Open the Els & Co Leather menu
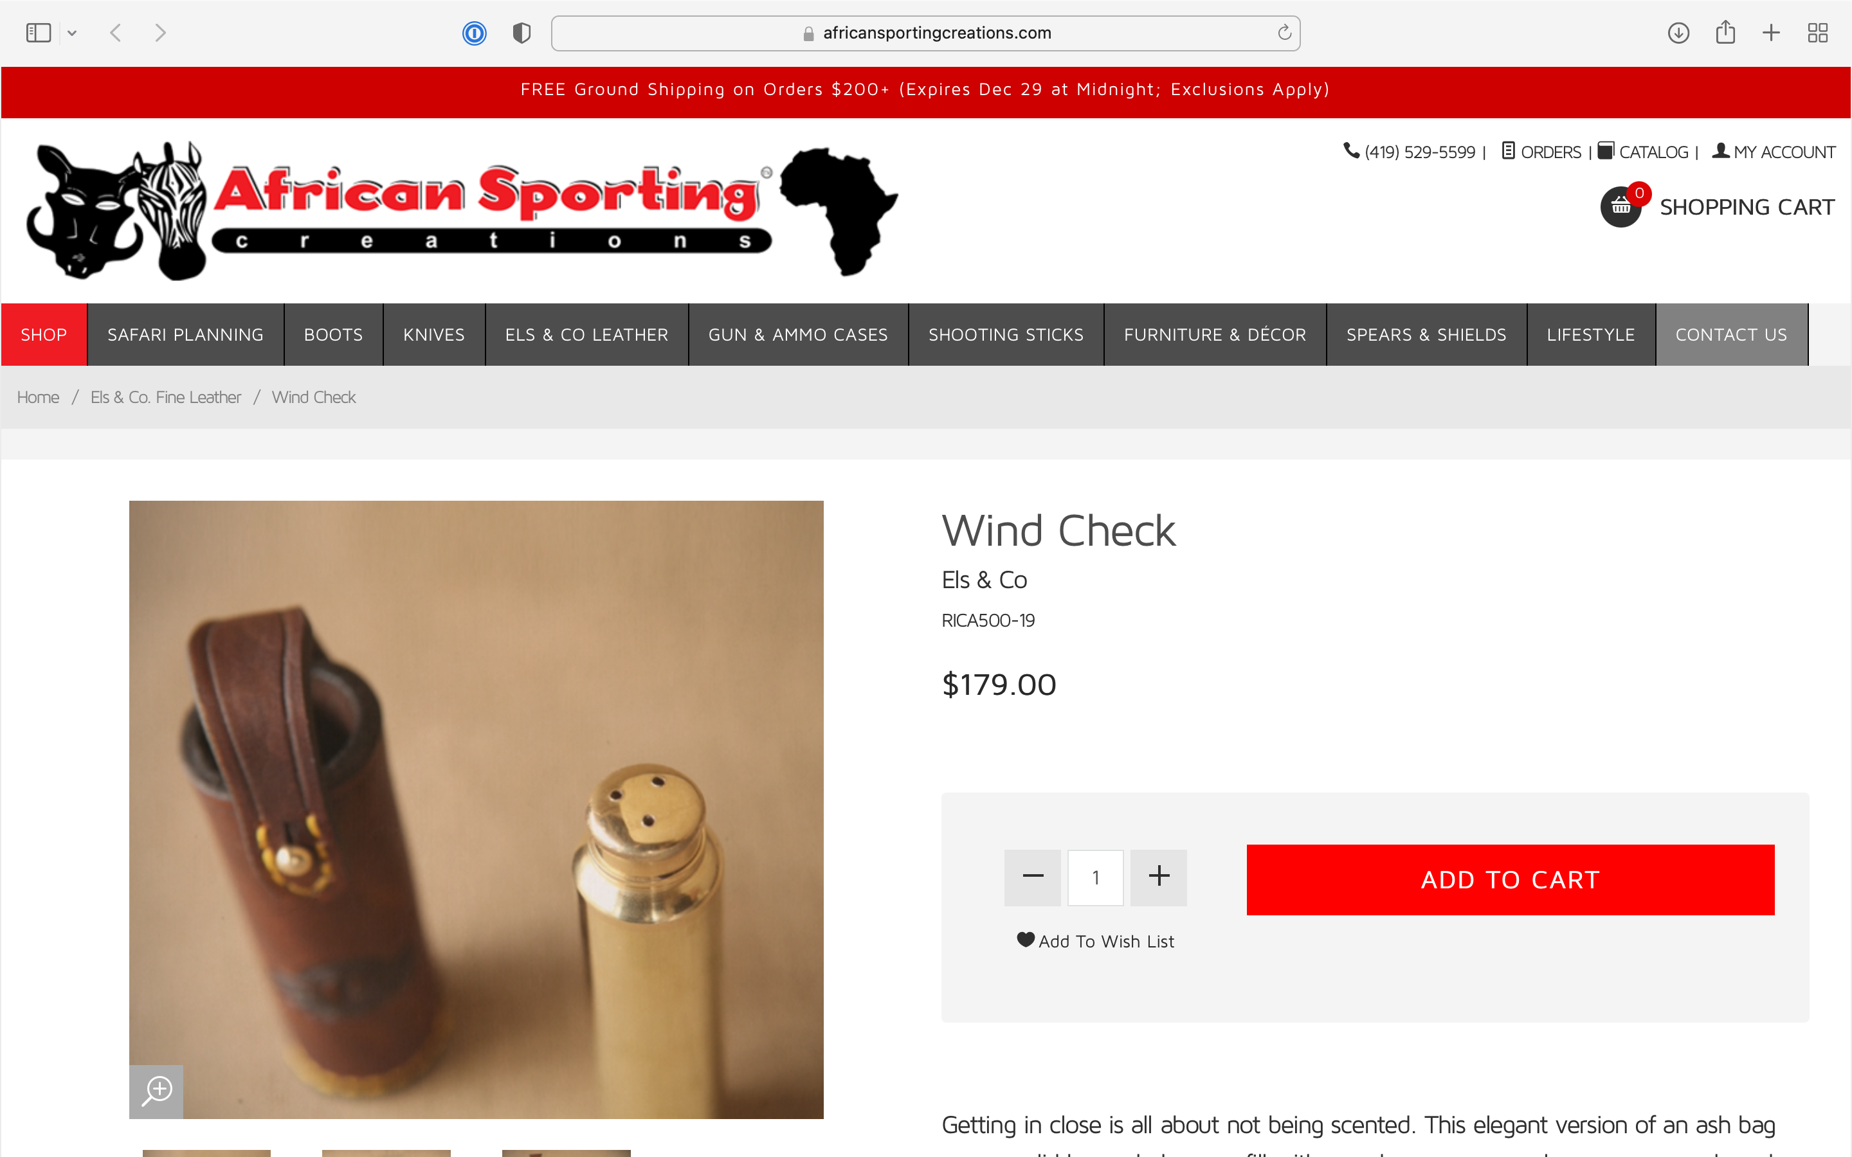 (x=586, y=334)
